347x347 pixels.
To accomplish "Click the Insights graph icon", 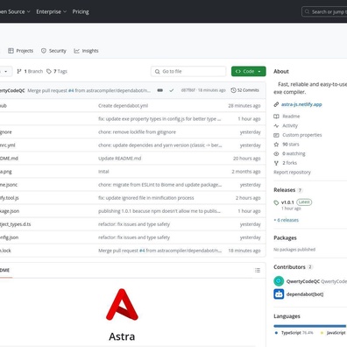I will point(76,51).
